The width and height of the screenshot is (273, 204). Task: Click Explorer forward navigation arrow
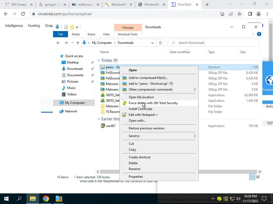(66, 43)
